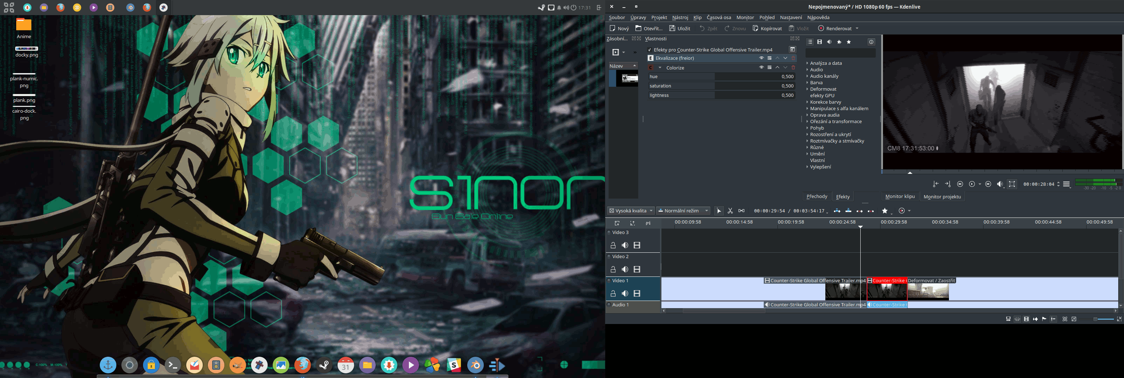
Task: Open the Ekvalizace effect options menu
Action: click(770, 58)
